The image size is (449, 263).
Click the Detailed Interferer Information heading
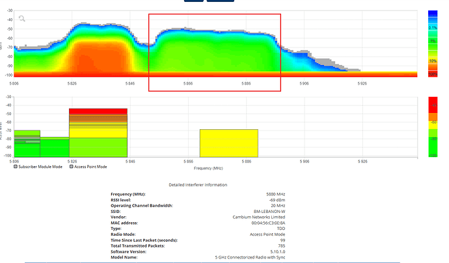(x=198, y=185)
